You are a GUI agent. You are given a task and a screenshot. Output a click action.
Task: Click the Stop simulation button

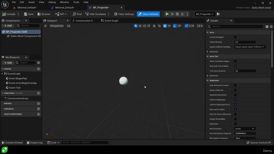click(x=177, y=14)
